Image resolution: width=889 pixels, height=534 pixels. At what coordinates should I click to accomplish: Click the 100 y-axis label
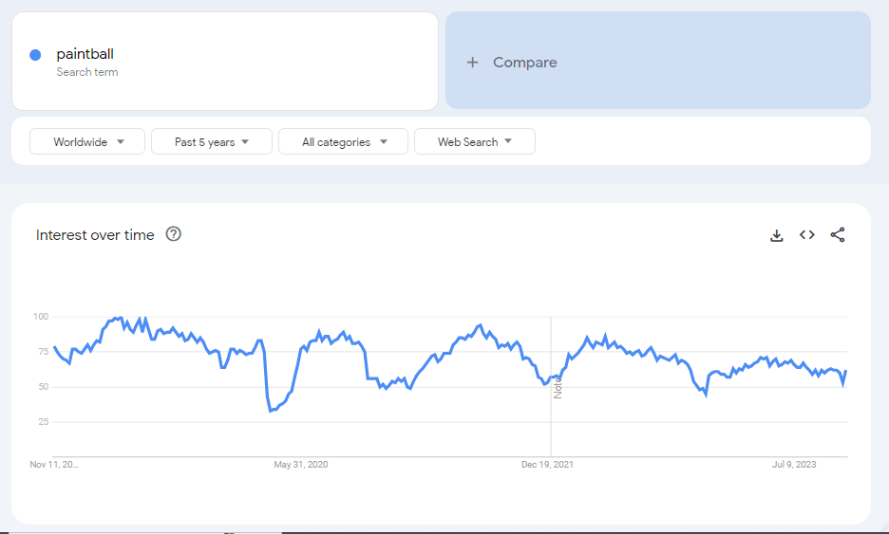41,317
